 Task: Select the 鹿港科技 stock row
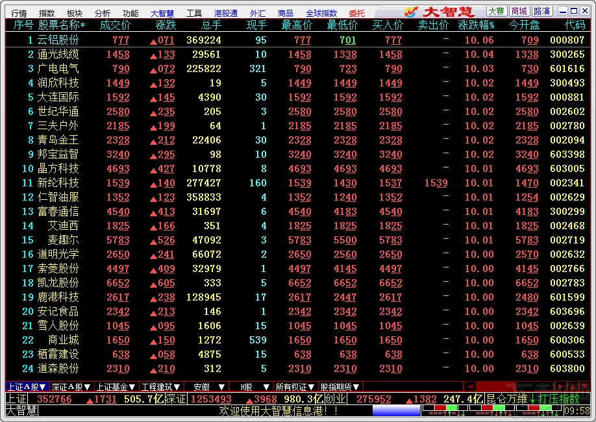[x=298, y=297]
